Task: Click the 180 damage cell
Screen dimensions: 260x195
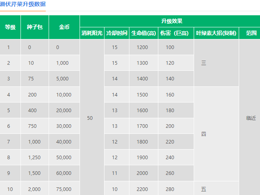Action: tap(176, 110)
